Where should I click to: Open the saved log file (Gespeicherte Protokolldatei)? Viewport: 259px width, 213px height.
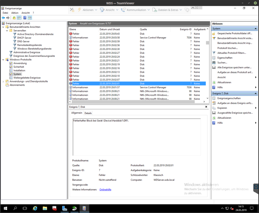point(235,33)
